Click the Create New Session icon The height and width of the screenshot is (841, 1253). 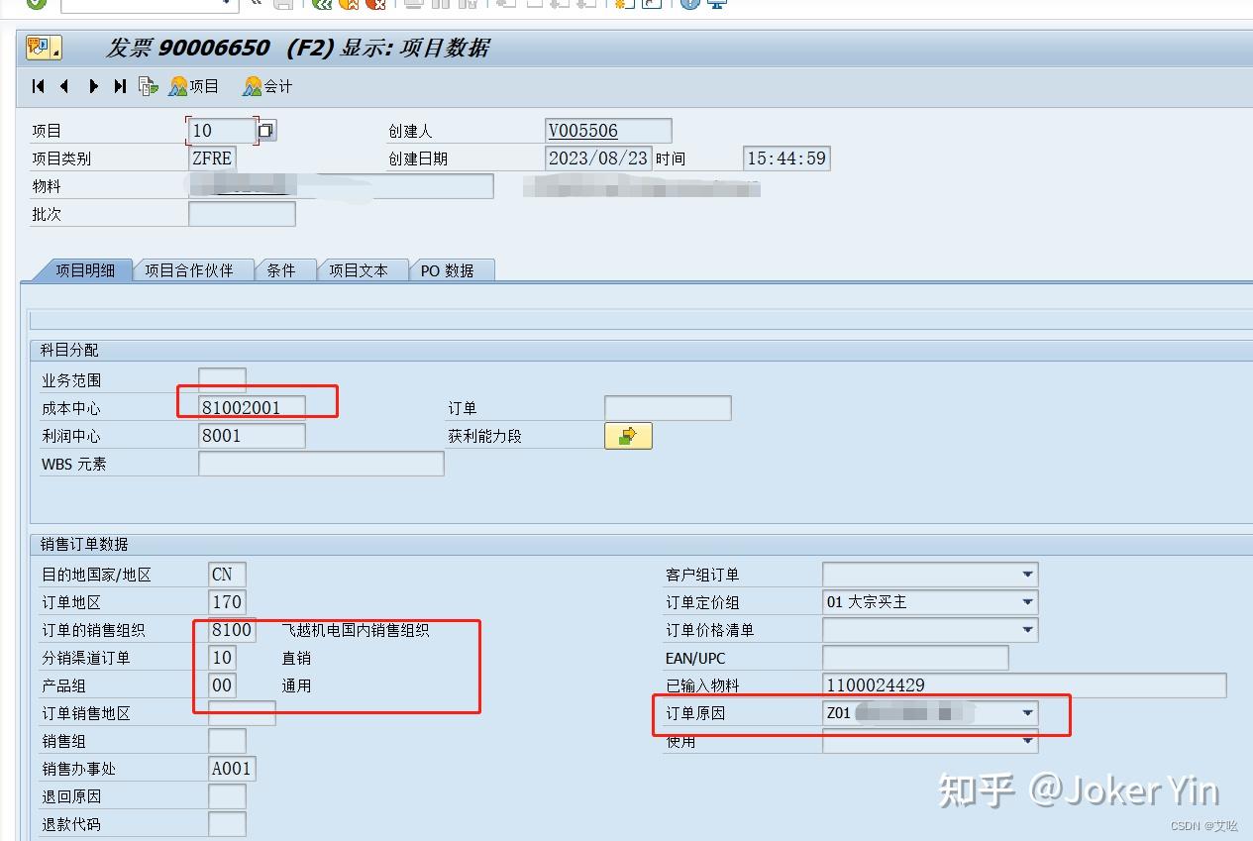(x=622, y=4)
